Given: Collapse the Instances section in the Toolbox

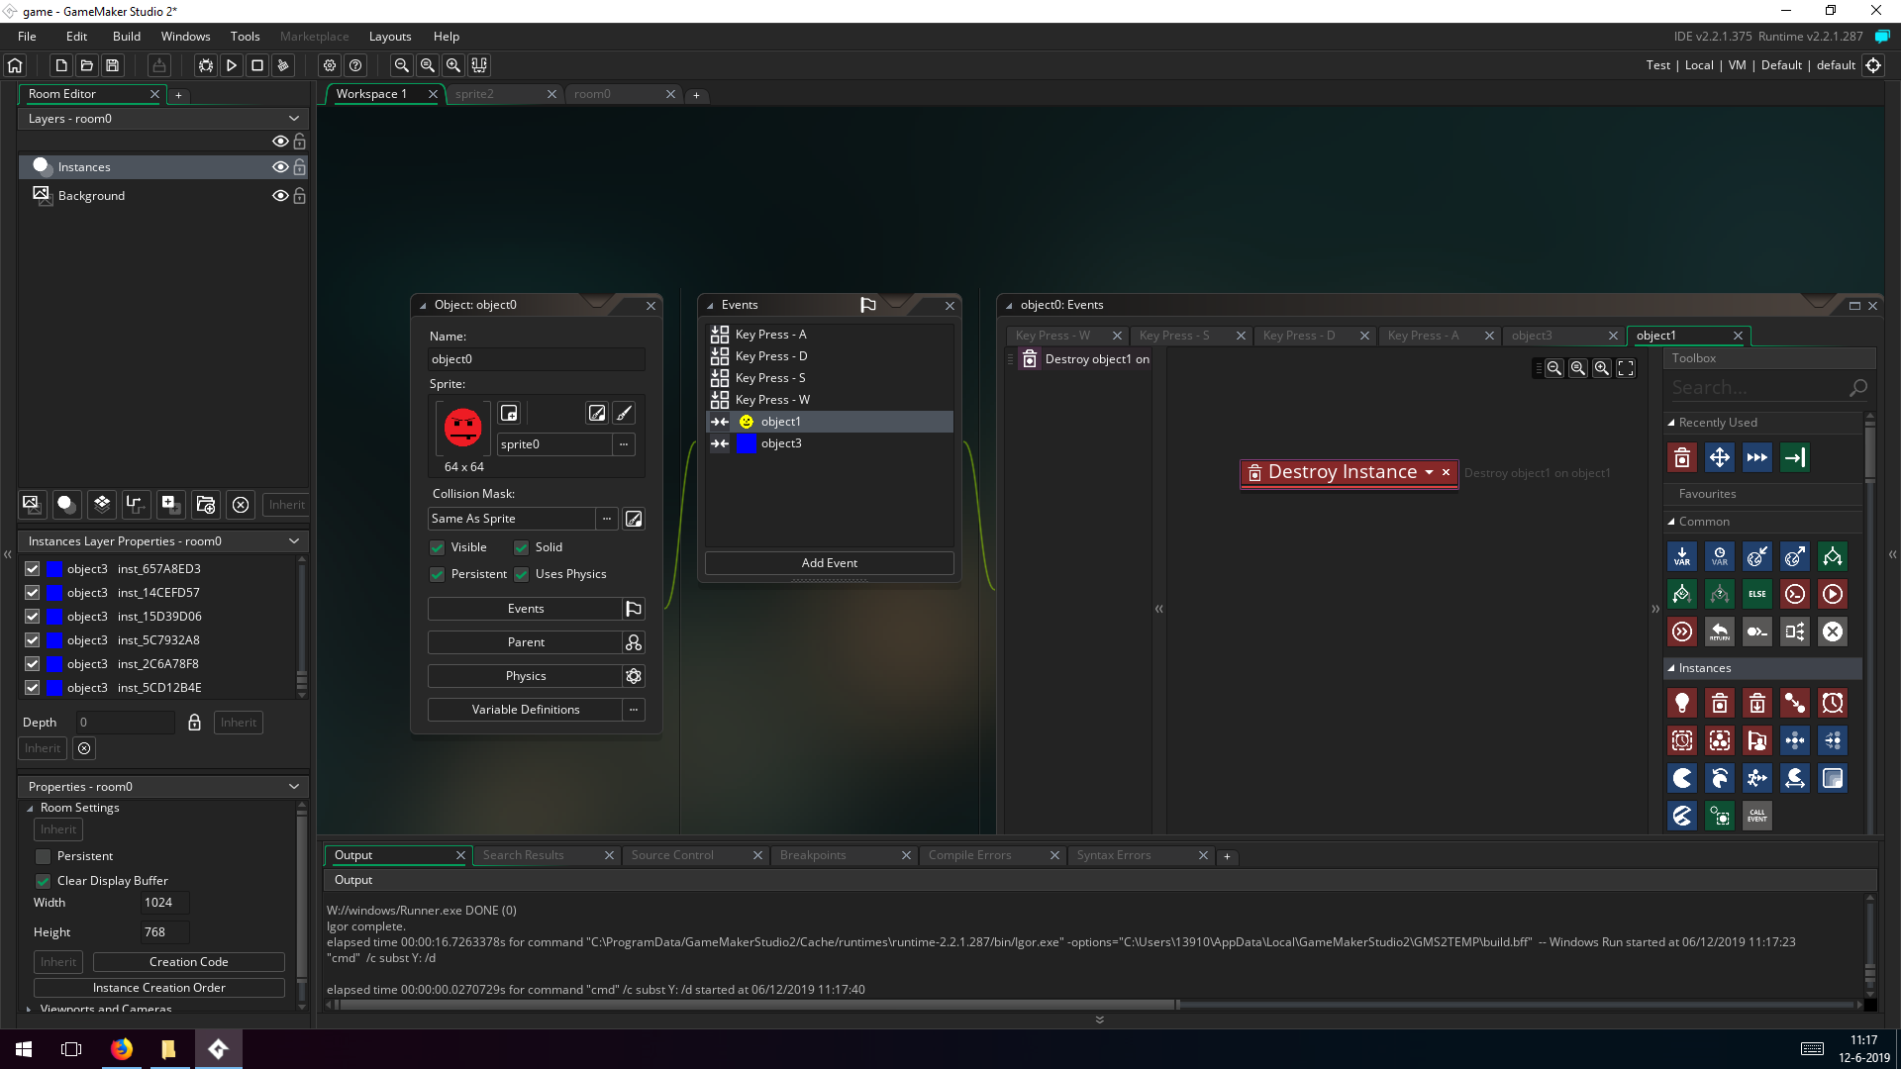Looking at the screenshot, I should click(1671, 668).
